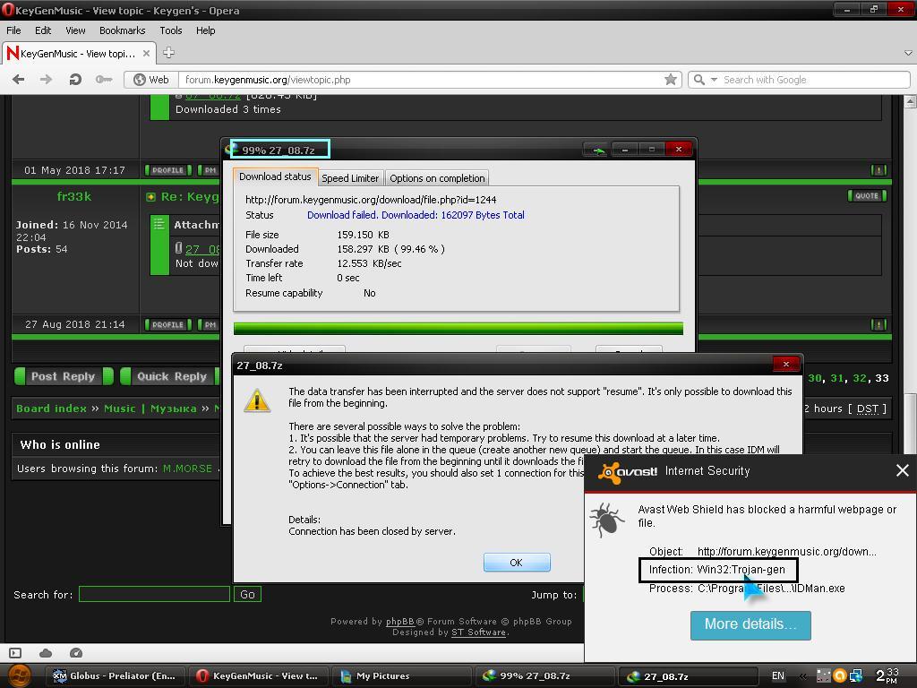Open the Bookmarks menu
This screenshot has height=688, width=917.
tap(122, 30)
